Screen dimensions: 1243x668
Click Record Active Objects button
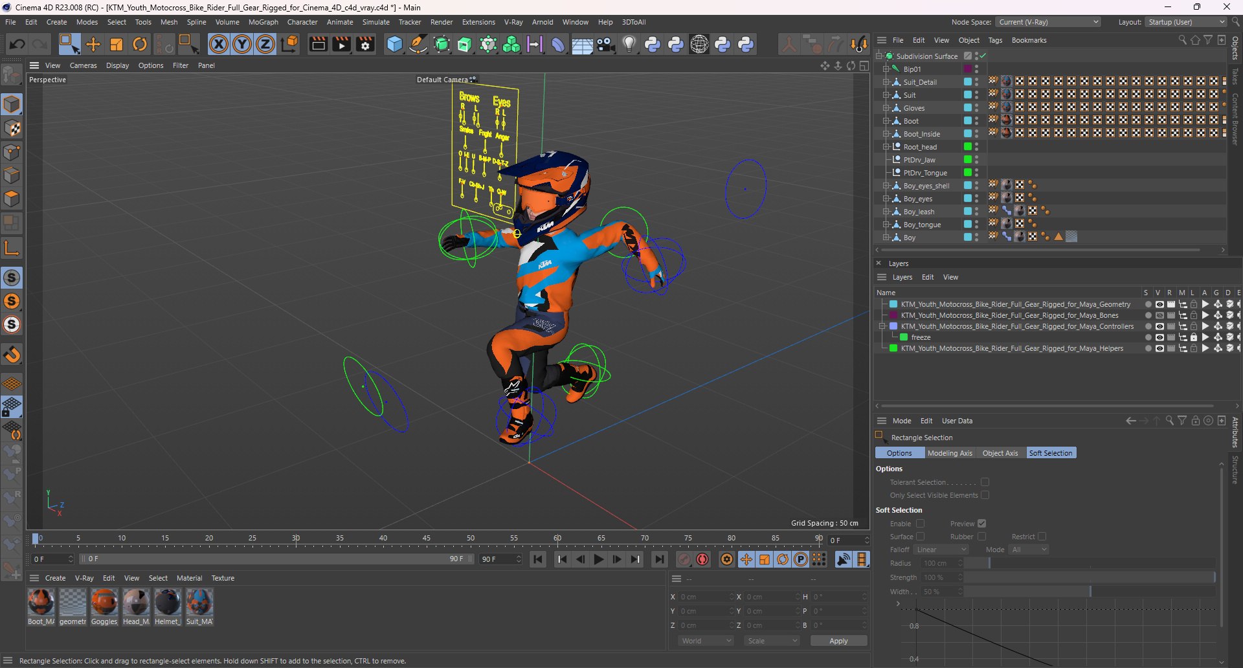tap(684, 559)
